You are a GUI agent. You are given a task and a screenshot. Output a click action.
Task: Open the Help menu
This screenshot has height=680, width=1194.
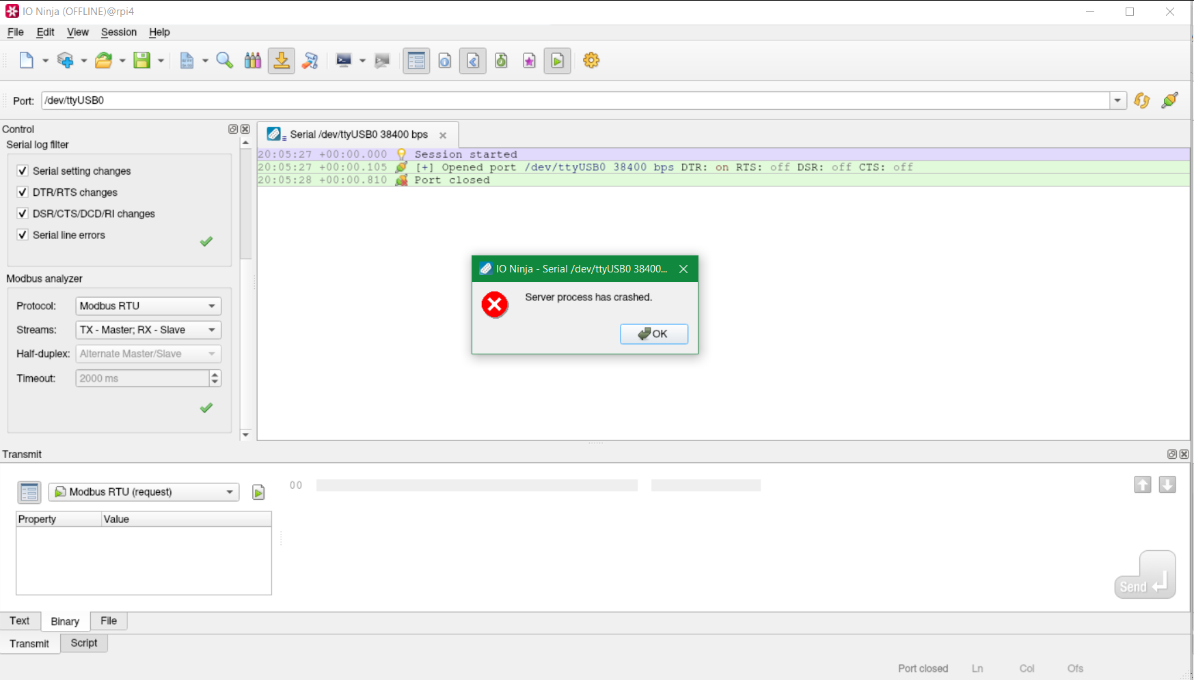pos(159,32)
